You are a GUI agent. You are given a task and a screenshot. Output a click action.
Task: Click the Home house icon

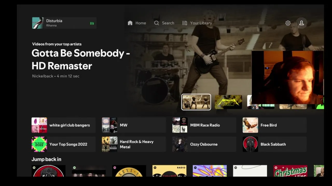click(130, 23)
